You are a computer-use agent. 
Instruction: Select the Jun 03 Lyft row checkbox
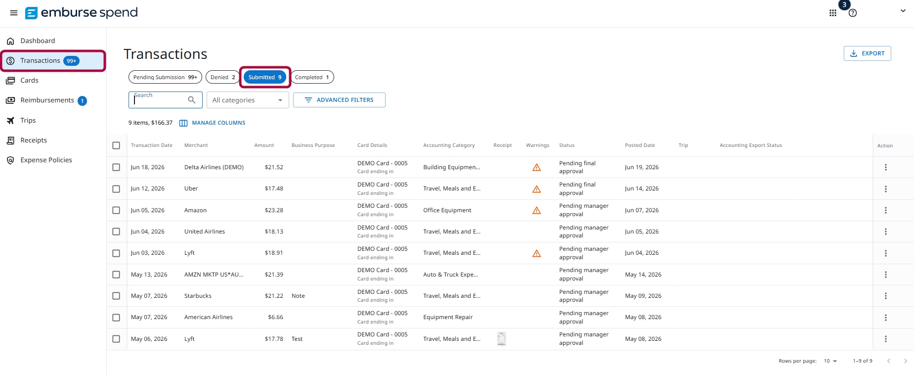coord(116,253)
